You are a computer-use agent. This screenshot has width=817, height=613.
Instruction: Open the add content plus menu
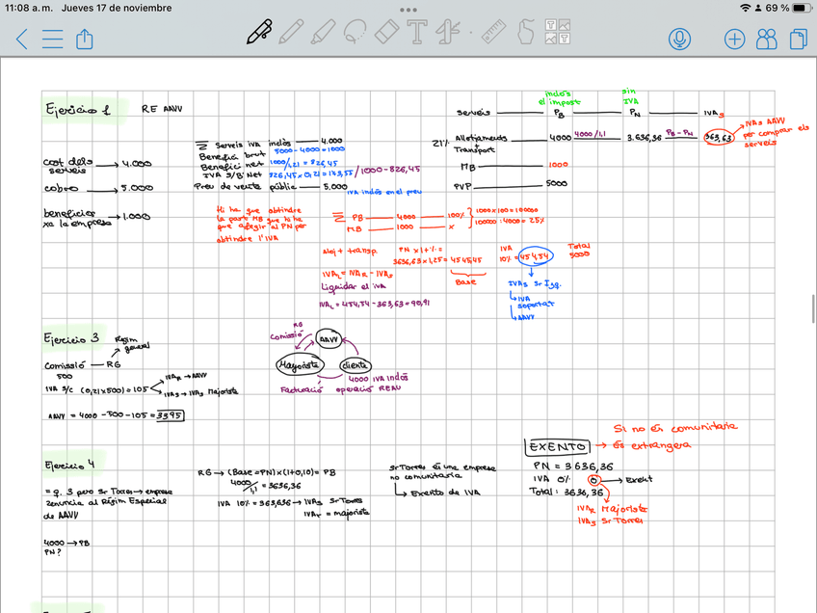[734, 39]
